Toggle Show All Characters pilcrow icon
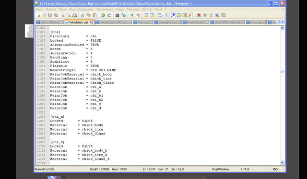The image size is (307, 179). [166, 15]
